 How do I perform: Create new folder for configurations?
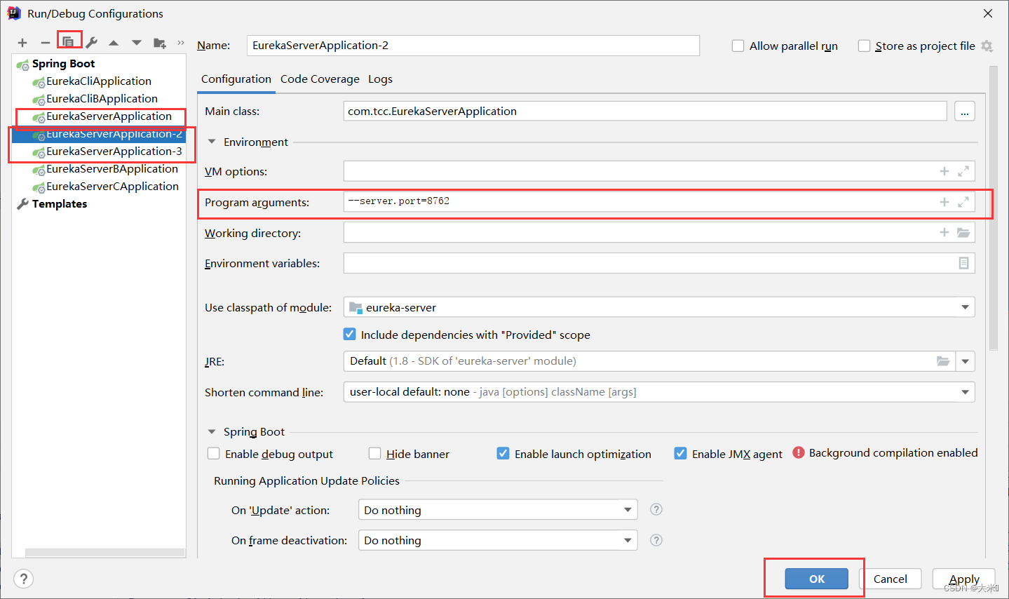coord(160,43)
